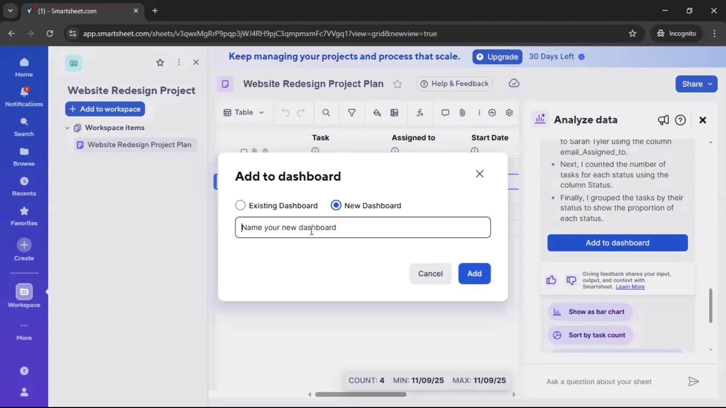Open sheet settings with the gear icon
Viewport: 726px width, 408px height.
[x=509, y=113]
